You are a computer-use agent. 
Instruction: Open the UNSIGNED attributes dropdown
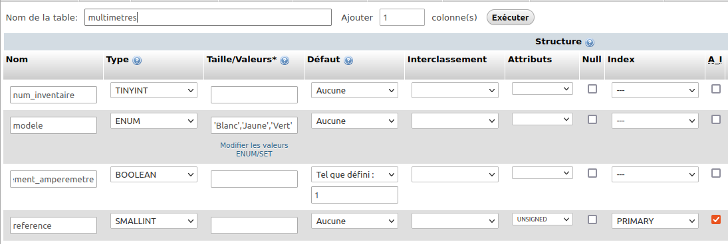click(x=543, y=219)
